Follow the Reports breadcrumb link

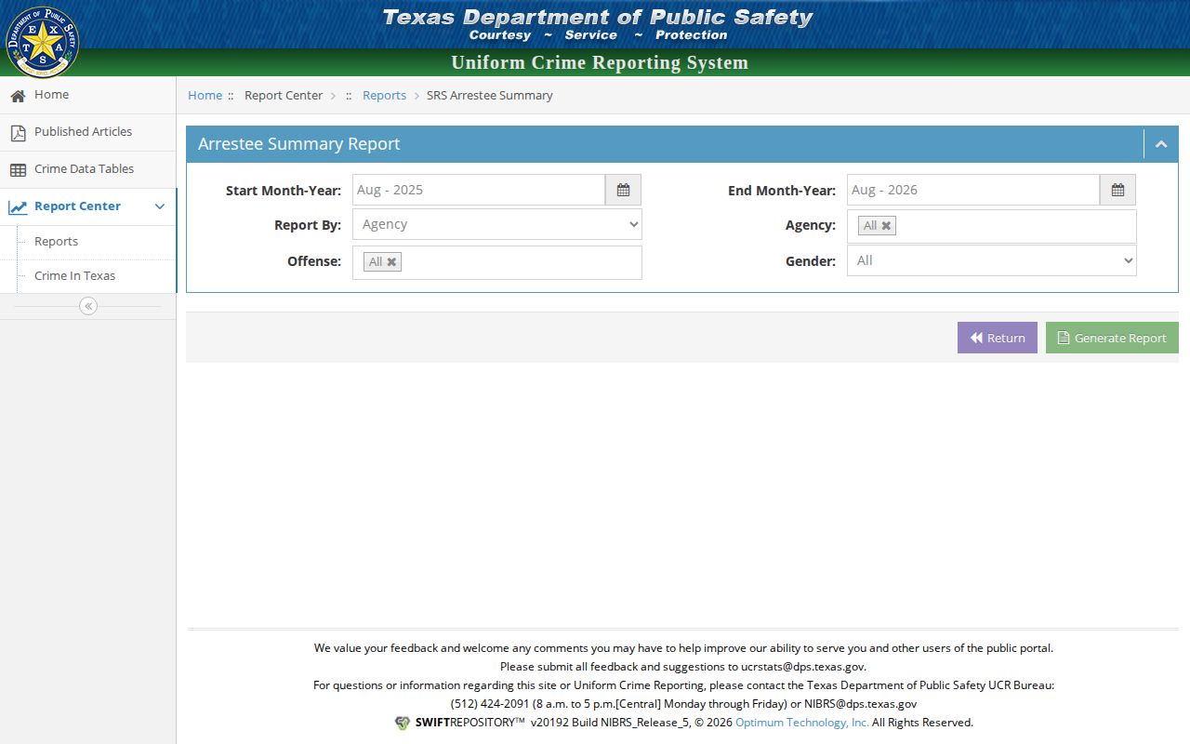(x=384, y=95)
